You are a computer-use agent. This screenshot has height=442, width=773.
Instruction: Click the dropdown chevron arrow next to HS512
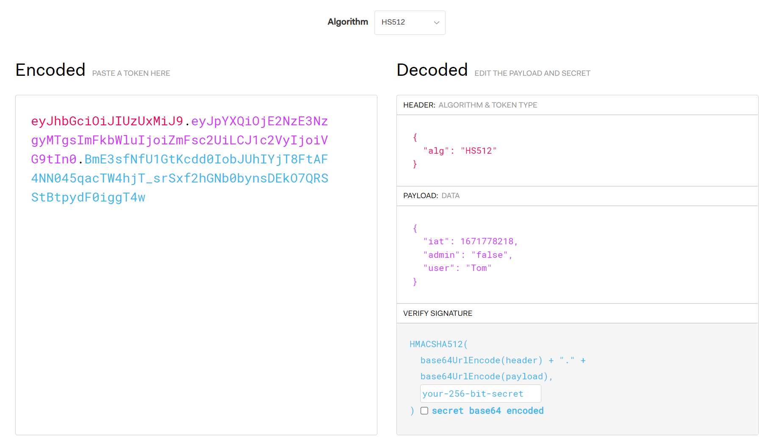436,22
